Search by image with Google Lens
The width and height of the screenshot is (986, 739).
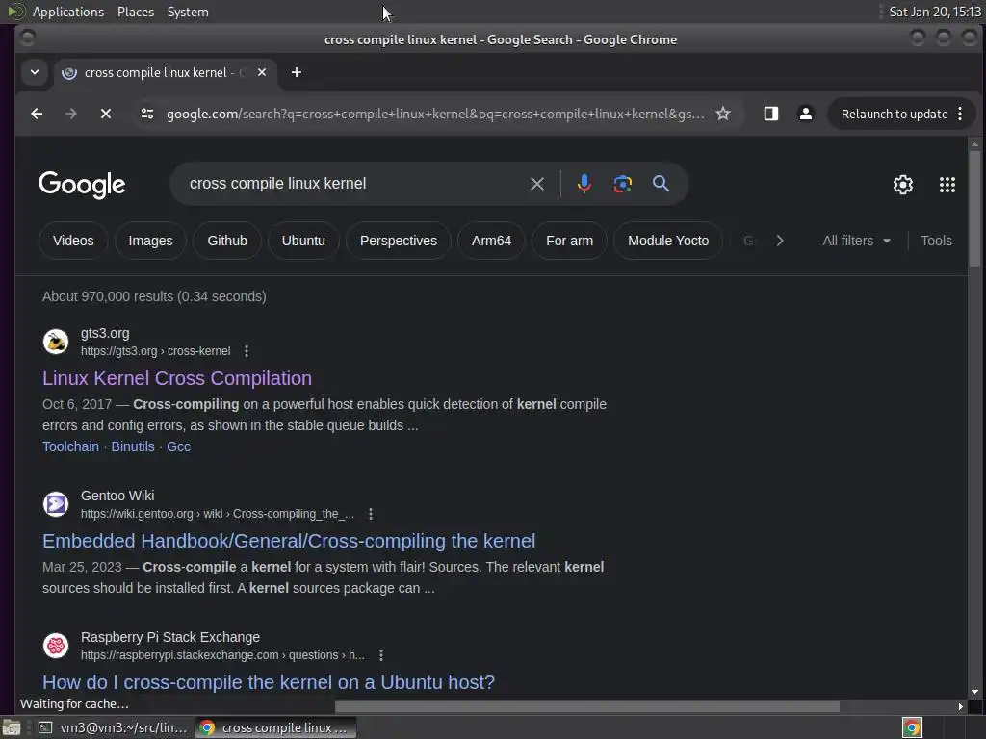623,184
